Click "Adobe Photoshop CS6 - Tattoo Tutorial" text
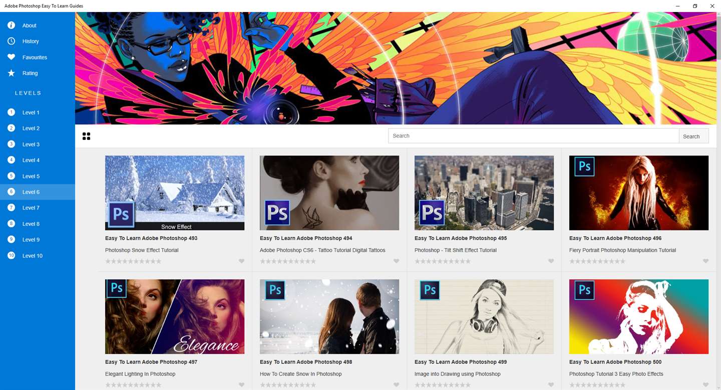The width and height of the screenshot is (721, 390). click(x=322, y=250)
